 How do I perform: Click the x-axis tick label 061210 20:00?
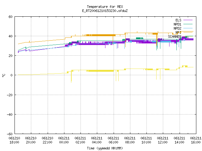click(31, 140)
